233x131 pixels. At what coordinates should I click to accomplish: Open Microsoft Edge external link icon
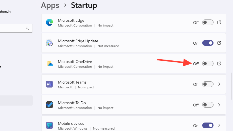tap(219, 23)
